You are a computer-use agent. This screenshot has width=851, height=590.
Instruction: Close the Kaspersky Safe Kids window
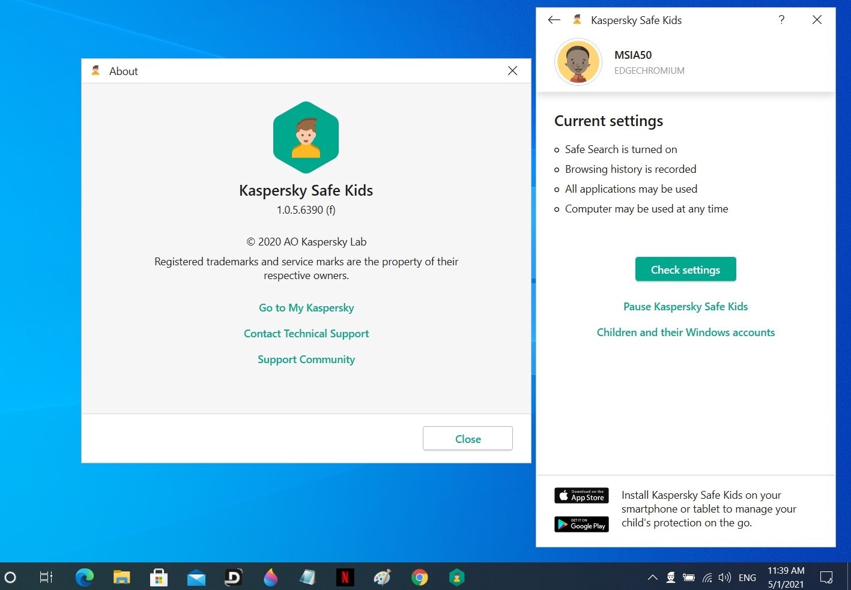coord(817,20)
